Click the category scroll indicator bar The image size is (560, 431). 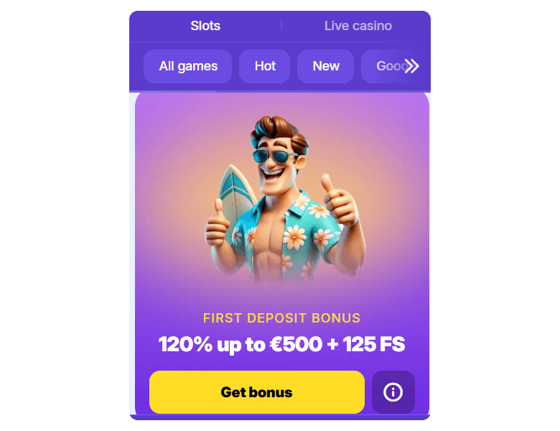[173, 91]
